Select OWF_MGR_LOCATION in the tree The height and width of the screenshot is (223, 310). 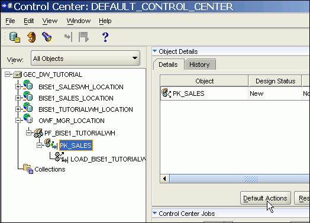pyautogui.click(x=72, y=121)
